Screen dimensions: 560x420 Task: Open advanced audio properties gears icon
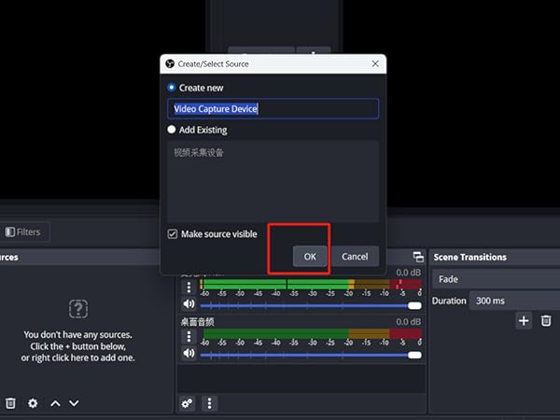187,403
